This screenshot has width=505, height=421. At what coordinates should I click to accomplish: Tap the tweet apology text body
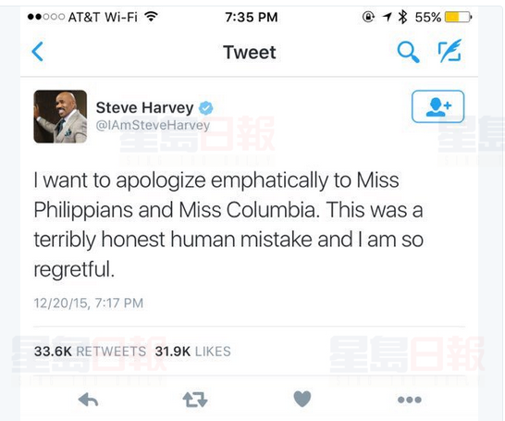(x=228, y=225)
